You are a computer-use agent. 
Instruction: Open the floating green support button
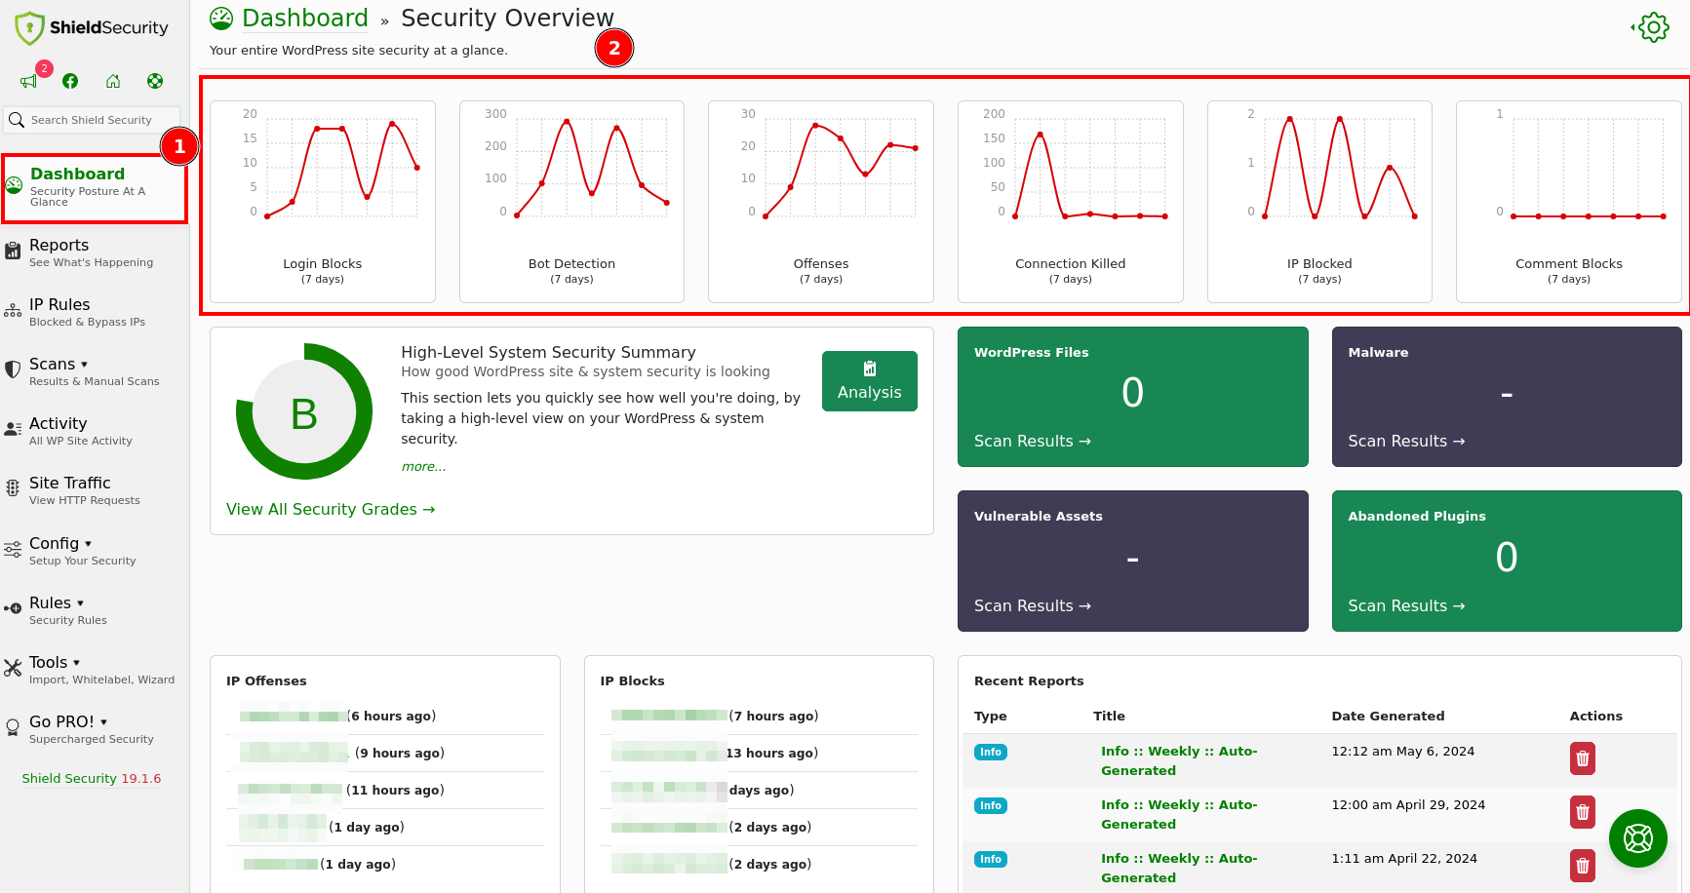1637,838
